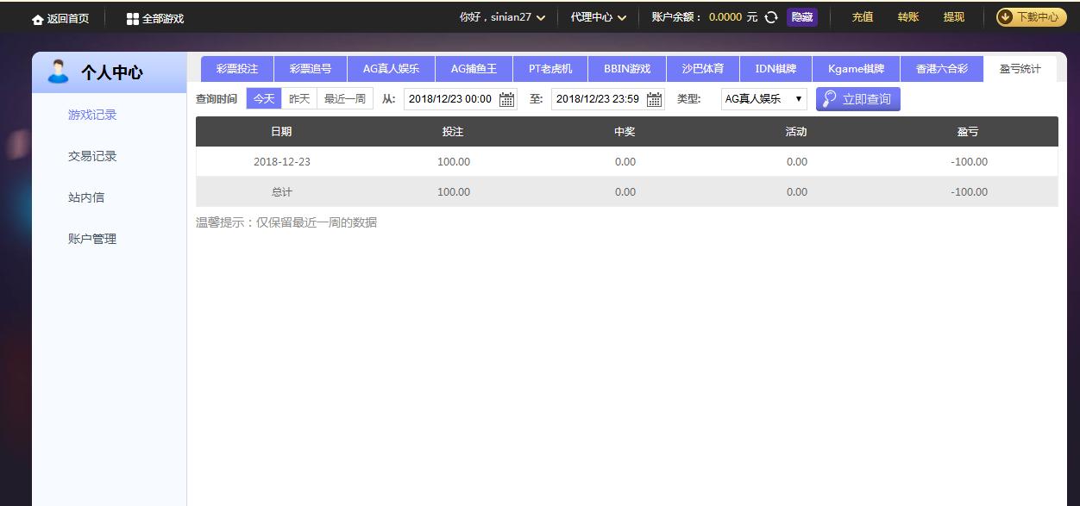Click the 个人中心 user avatar icon
This screenshot has width=1080, height=506.
[x=59, y=72]
